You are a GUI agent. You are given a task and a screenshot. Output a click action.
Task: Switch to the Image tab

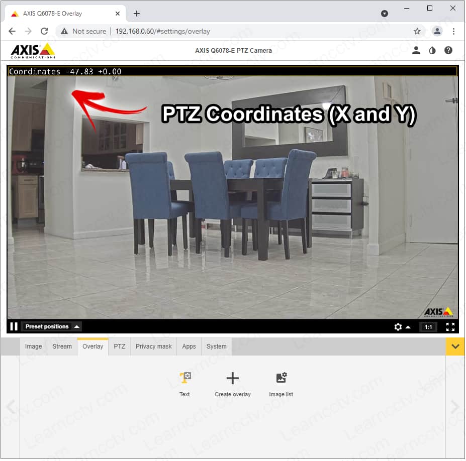[x=34, y=347]
